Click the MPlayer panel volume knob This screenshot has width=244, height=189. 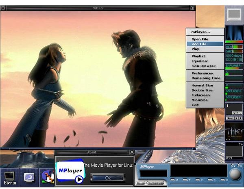tap(235, 175)
